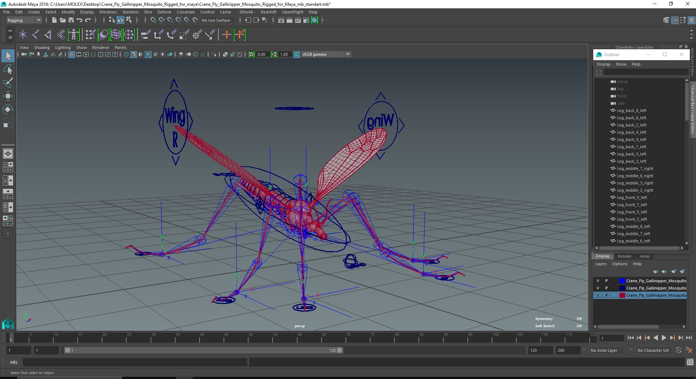This screenshot has height=379, width=696.
Task: Toggle visibility V of red Crane_Fly layer
Action: click(x=598, y=295)
